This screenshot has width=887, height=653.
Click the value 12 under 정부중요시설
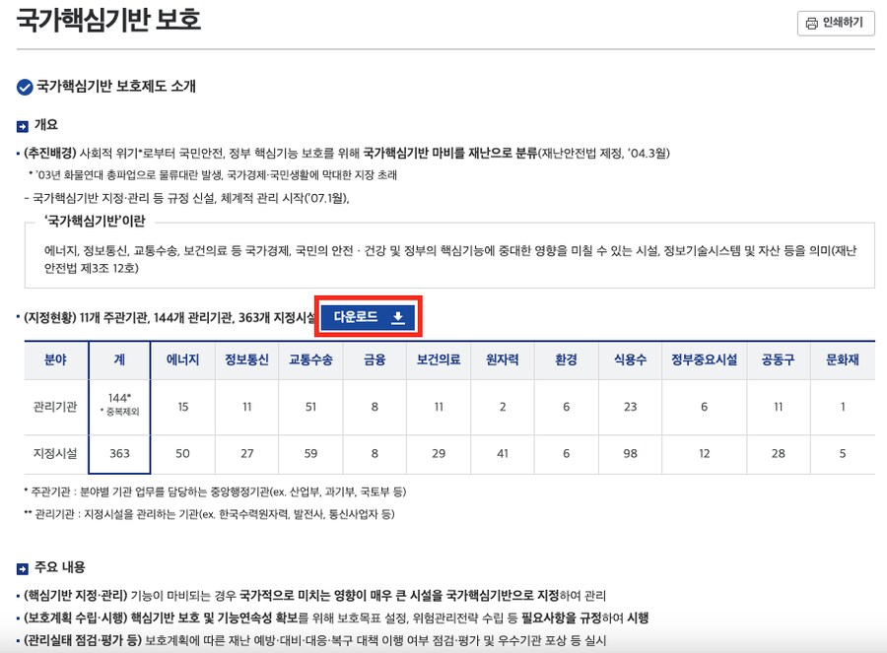pos(705,454)
